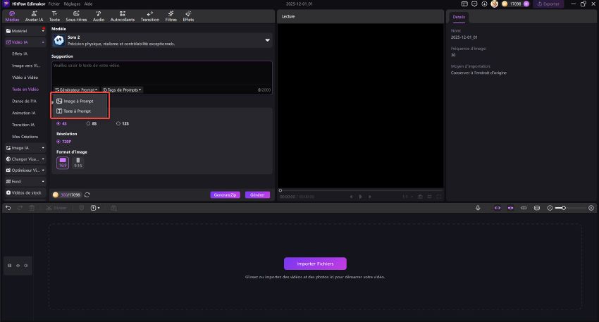599x322 pixels.
Task: Open Effets IA in sidebar
Action: click(20, 54)
